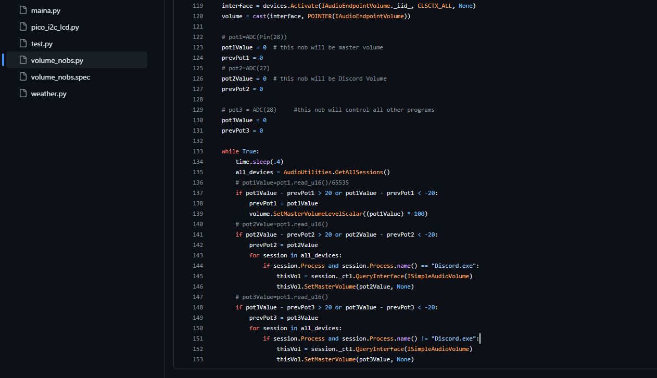Click 'prevPot1 = pot1Value' line
Screen dimensions: 657x378
[283, 203]
